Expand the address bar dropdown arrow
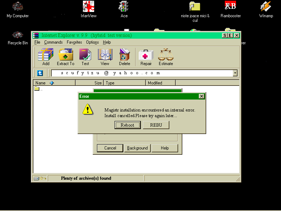The height and width of the screenshot is (211, 281). tap(235, 73)
